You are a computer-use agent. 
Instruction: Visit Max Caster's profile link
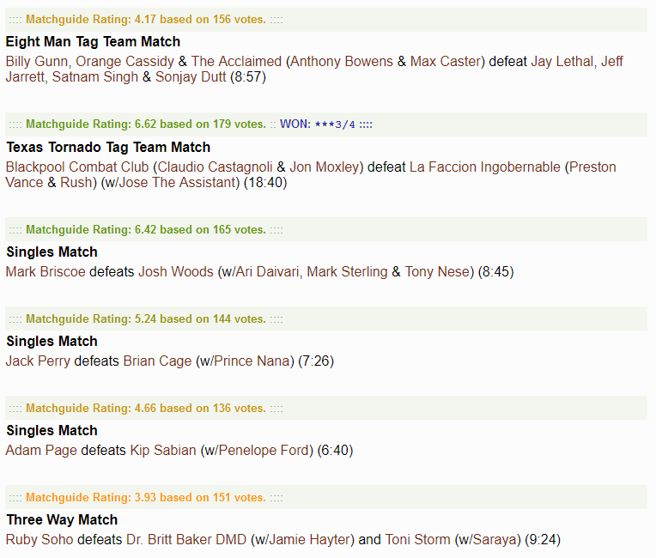[x=445, y=62]
